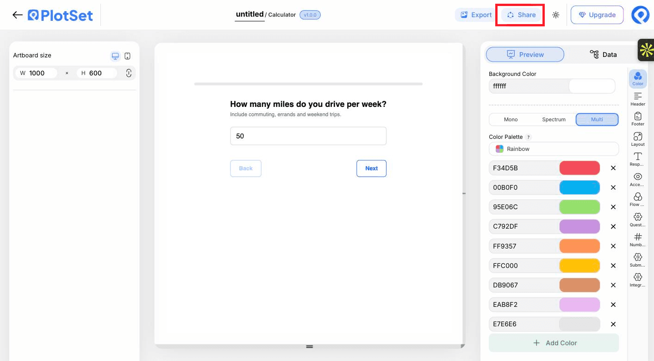Toggle light/dark theme sun icon

coord(556,15)
